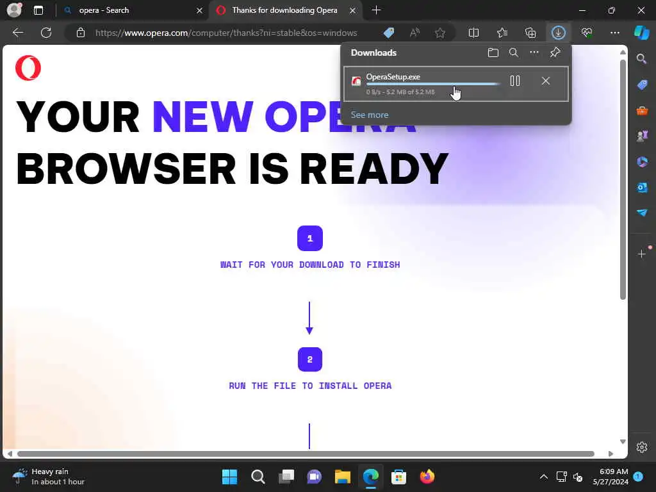This screenshot has height=492, width=656.
Task: Open Collections panel
Action: (x=530, y=33)
